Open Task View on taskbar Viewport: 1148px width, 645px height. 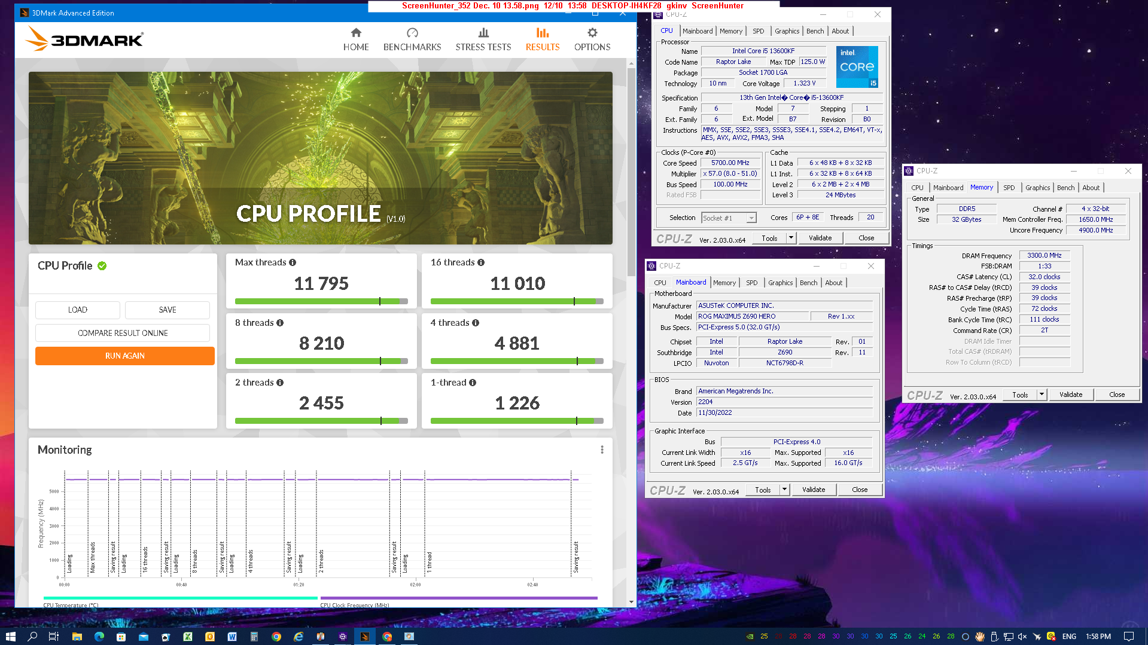click(54, 636)
